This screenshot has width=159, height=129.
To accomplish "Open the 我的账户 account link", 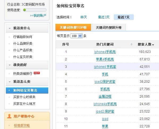I will click(x=38, y=15).
